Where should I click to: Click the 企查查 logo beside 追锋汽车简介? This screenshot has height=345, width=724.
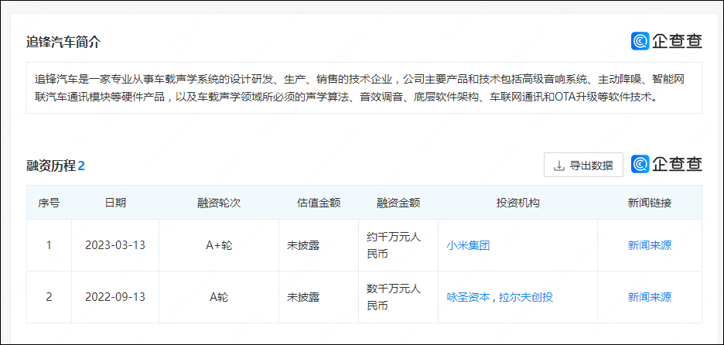(666, 41)
